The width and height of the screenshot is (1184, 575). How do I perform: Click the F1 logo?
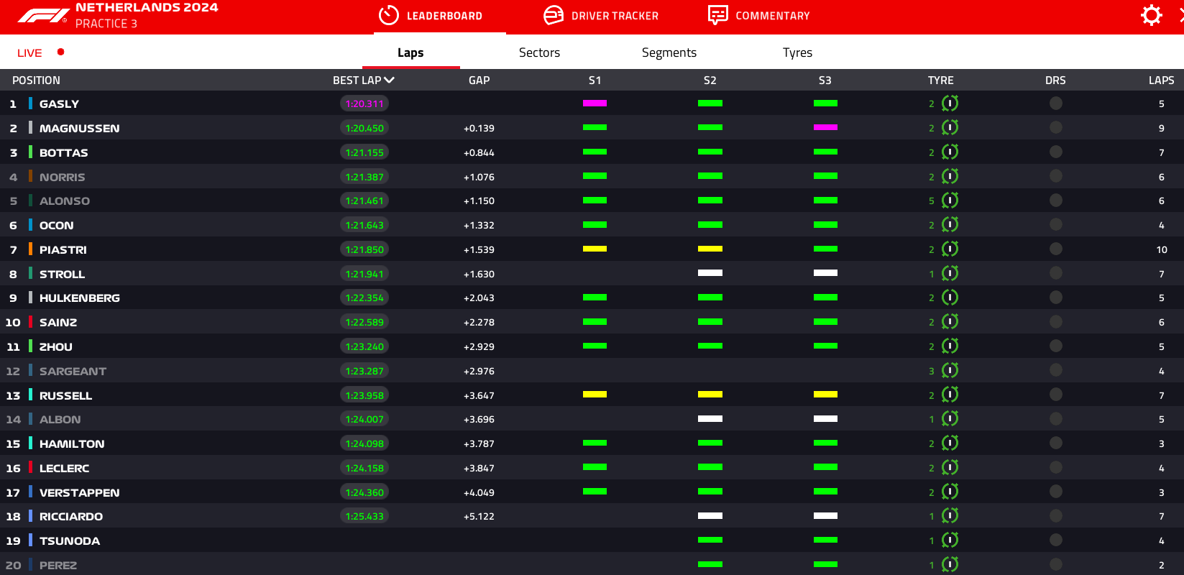[x=43, y=15]
